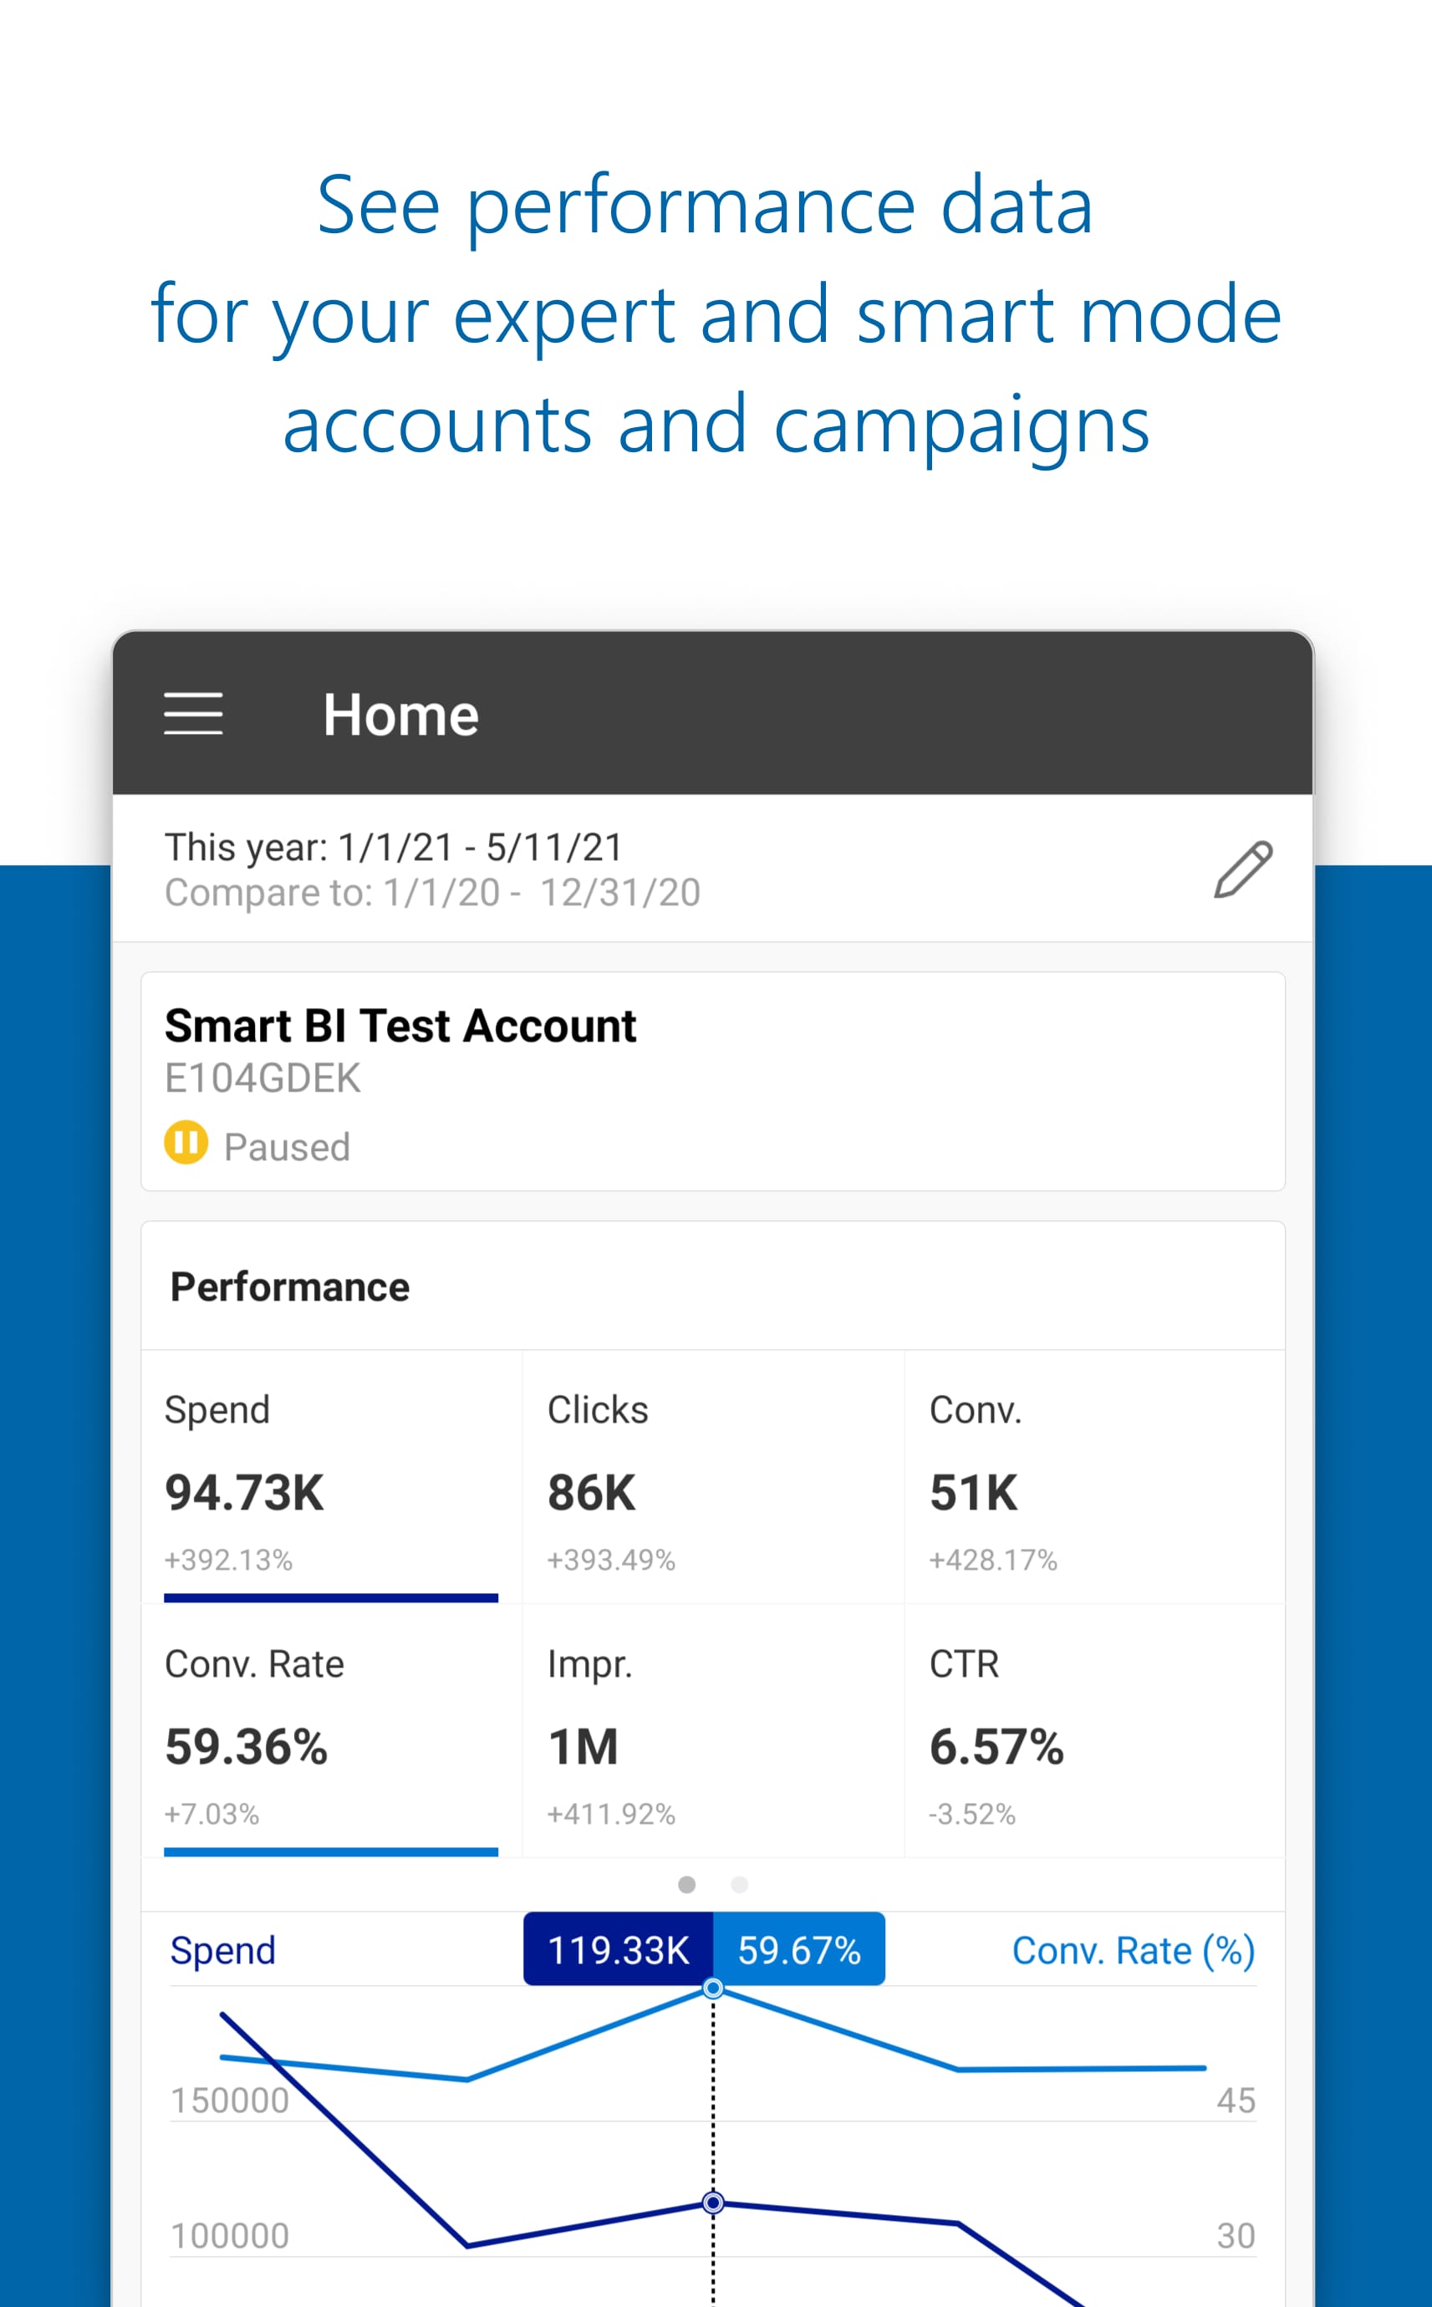Select the highlighted chart data point
The image size is (1432, 2307).
coord(713,1989)
